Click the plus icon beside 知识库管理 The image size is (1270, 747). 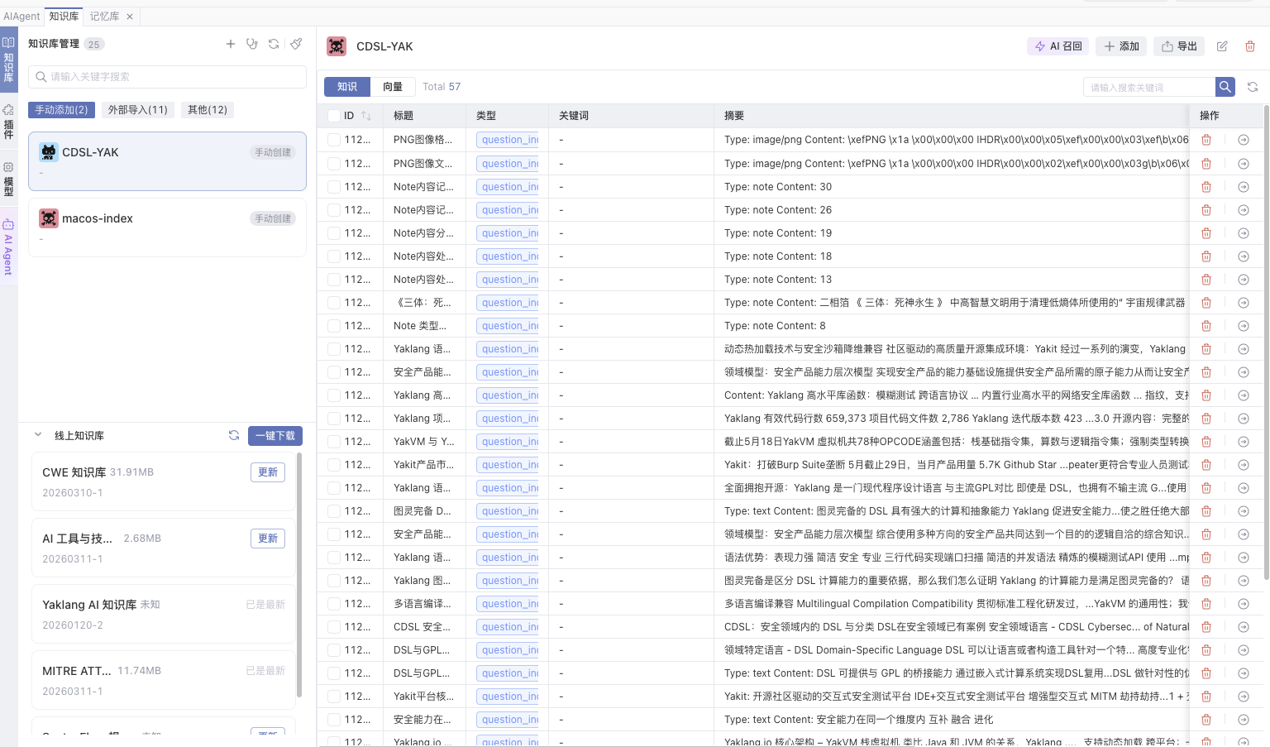click(x=231, y=44)
